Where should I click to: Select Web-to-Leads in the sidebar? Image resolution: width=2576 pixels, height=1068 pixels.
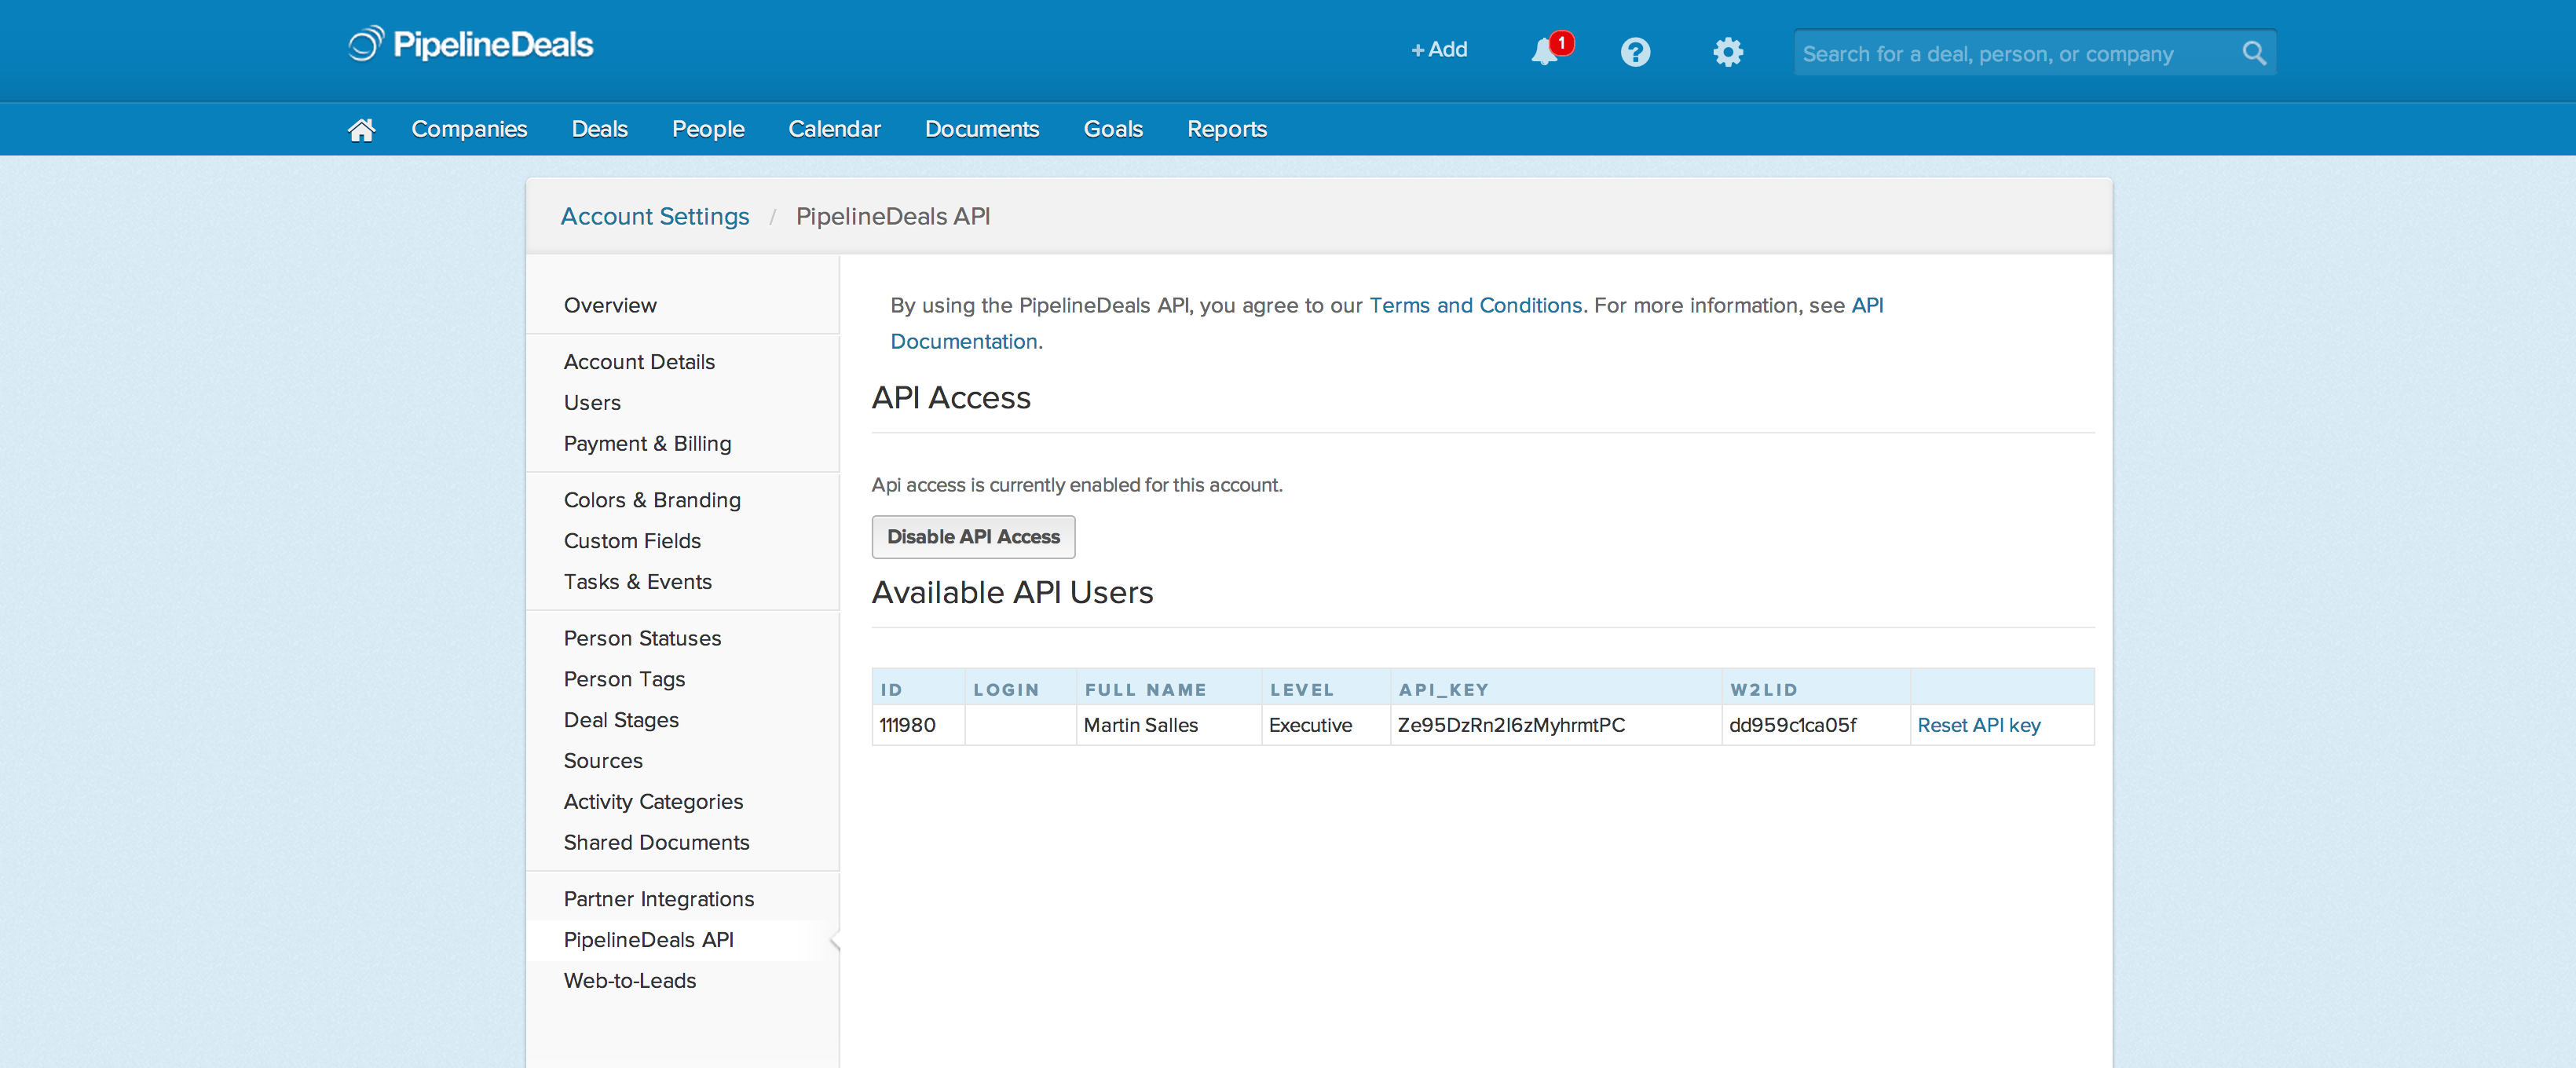tap(630, 981)
